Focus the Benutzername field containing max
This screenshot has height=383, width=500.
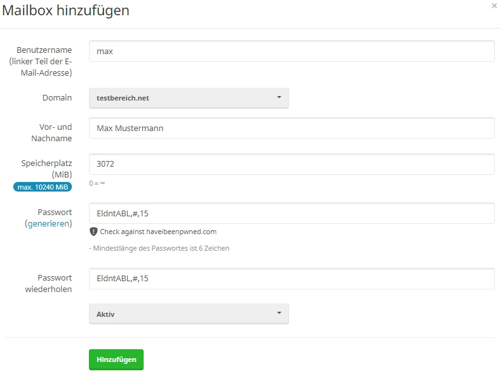(x=291, y=51)
